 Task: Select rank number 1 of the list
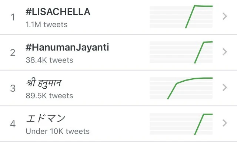click(x=13, y=17)
